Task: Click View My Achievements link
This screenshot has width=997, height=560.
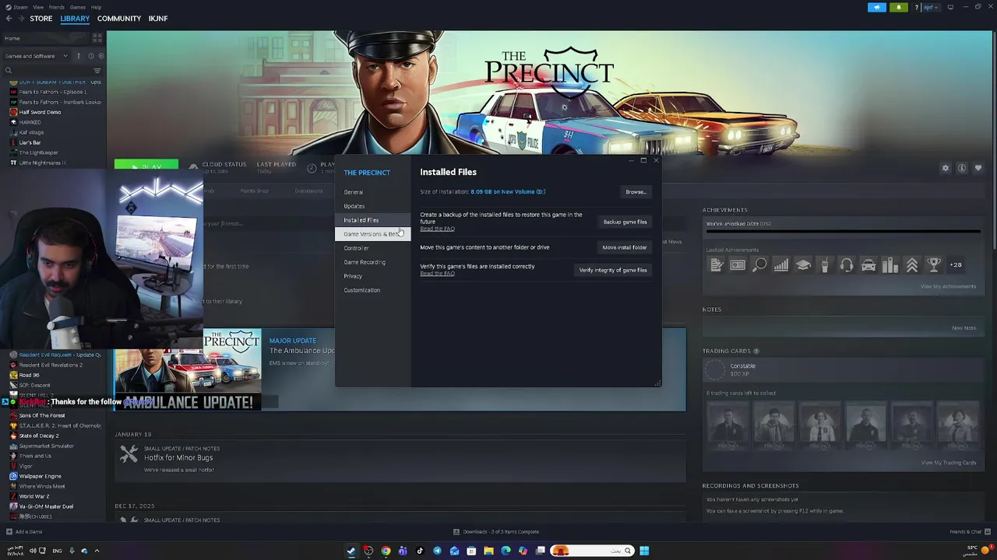Action: tap(948, 286)
